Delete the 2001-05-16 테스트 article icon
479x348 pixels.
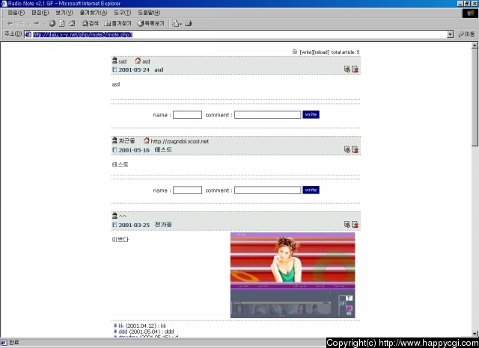coord(355,149)
